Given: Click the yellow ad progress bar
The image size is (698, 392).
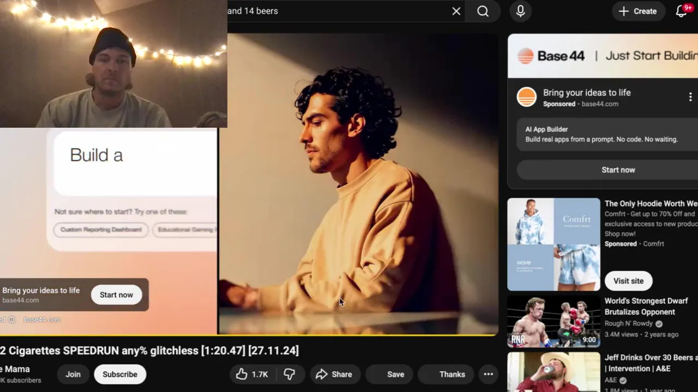Looking at the screenshot, I should (x=249, y=334).
